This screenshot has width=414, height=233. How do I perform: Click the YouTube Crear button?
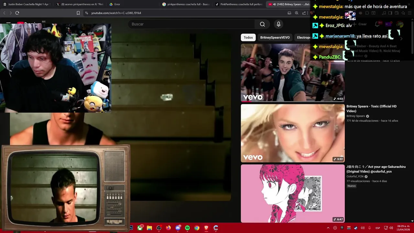(x=360, y=24)
